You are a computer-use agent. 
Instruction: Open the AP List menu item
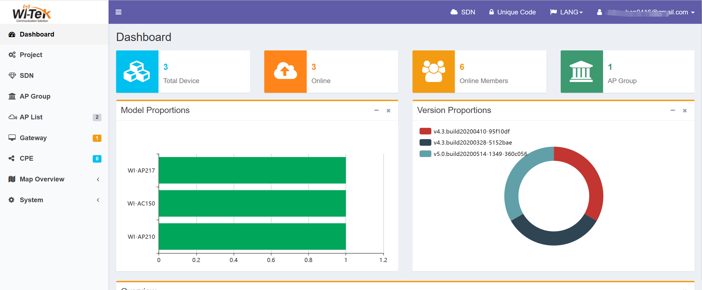coord(54,117)
